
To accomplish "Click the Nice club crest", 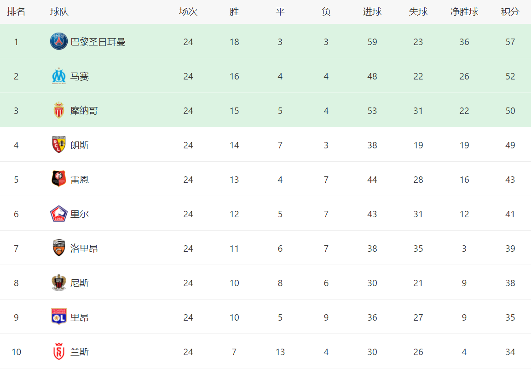I will coord(58,283).
